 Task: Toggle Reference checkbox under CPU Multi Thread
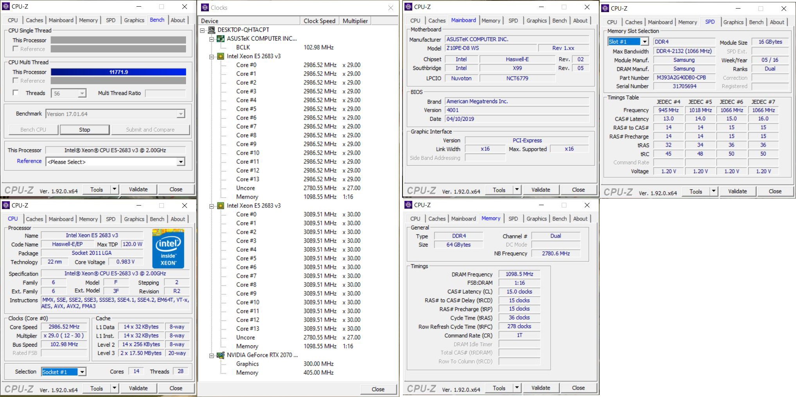pos(16,80)
